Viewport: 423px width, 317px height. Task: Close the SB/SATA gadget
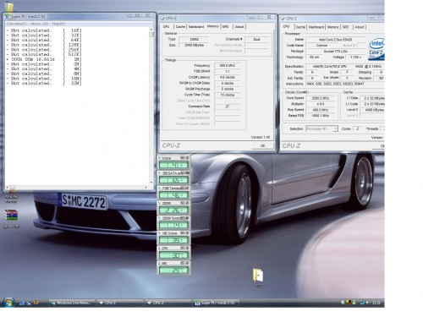click(x=187, y=173)
